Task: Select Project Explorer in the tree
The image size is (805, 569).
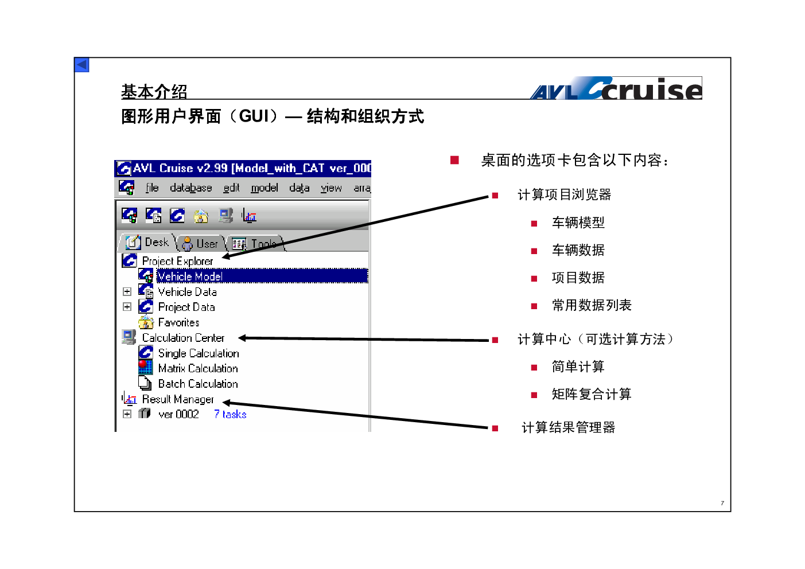Action: click(177, 261)
